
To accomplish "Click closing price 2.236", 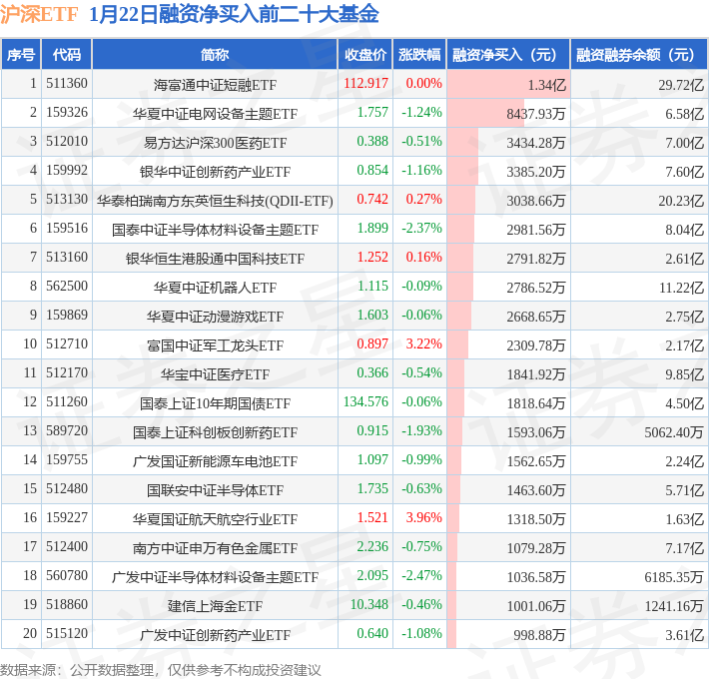I will pos(372,546).
